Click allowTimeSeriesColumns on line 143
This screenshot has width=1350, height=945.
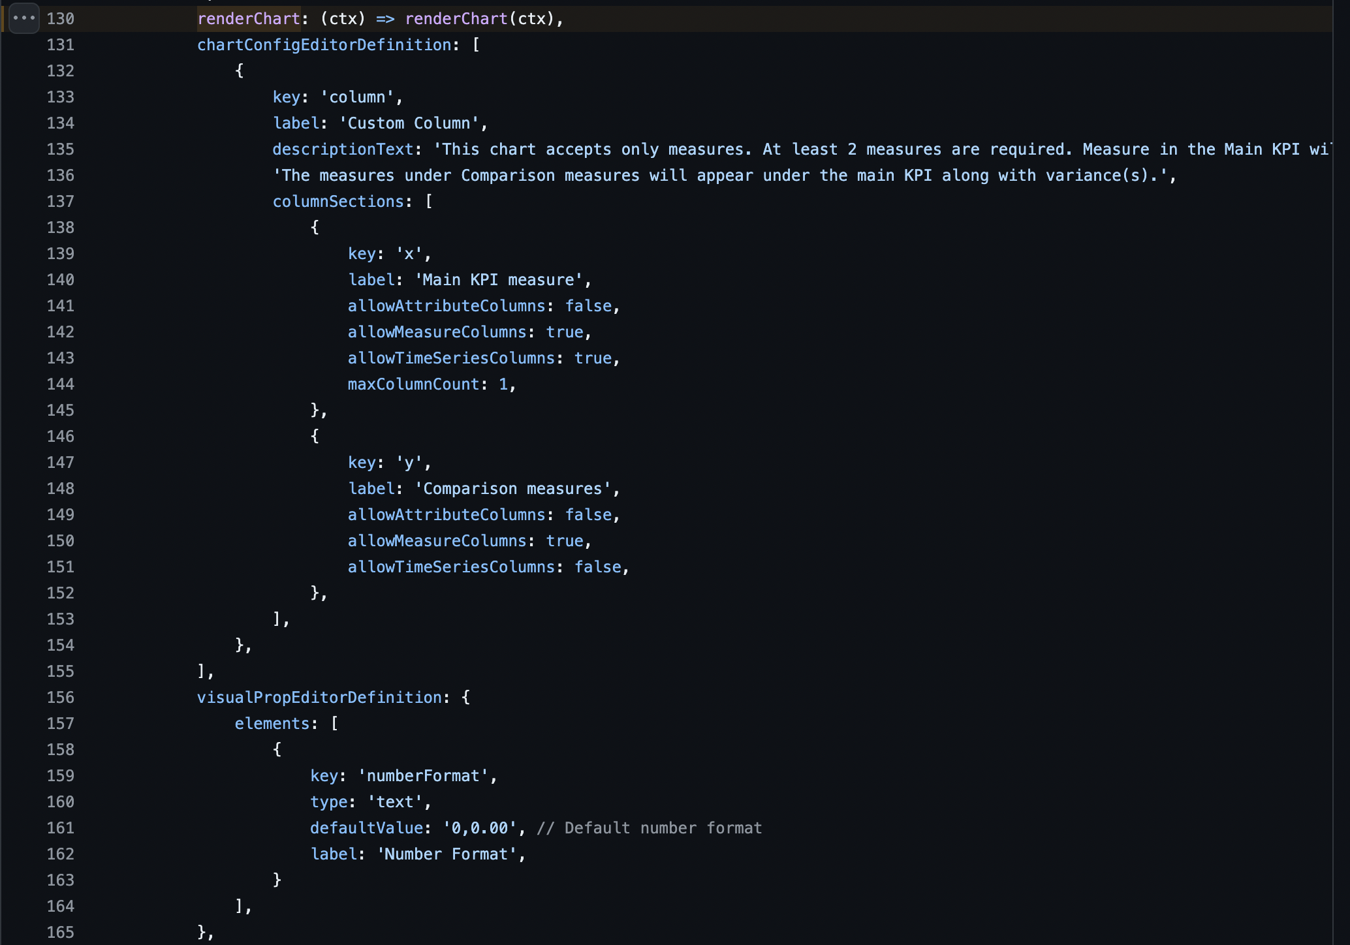pyautogui.click(x=451, y=358)
